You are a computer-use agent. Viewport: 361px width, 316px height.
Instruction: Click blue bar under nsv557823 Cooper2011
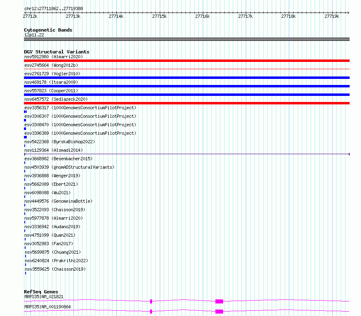coord(187,95)
